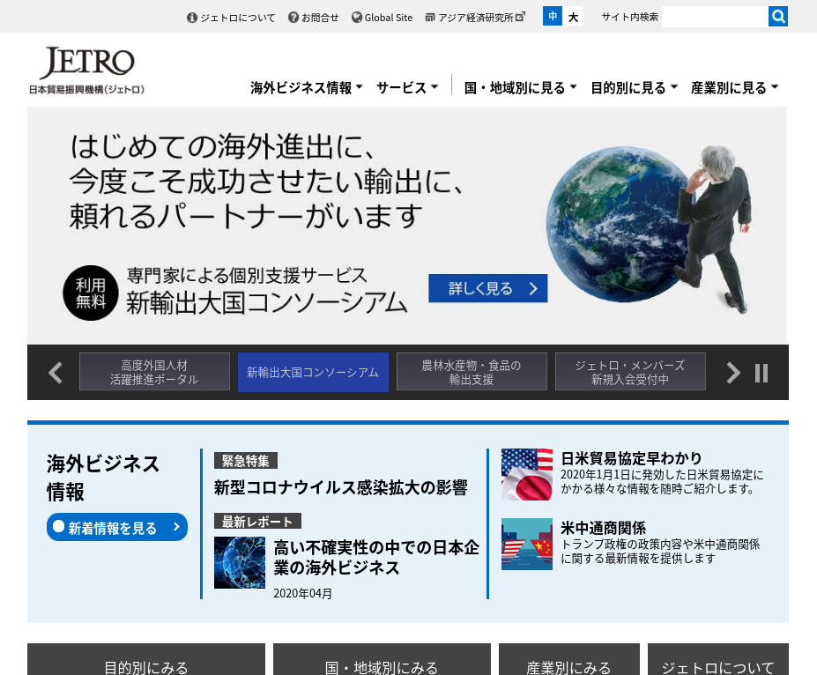817x675 pixels.
Task: Click the 日本貿易振興機構(ジェトロ) text under the logo
Action: point(86,90)
